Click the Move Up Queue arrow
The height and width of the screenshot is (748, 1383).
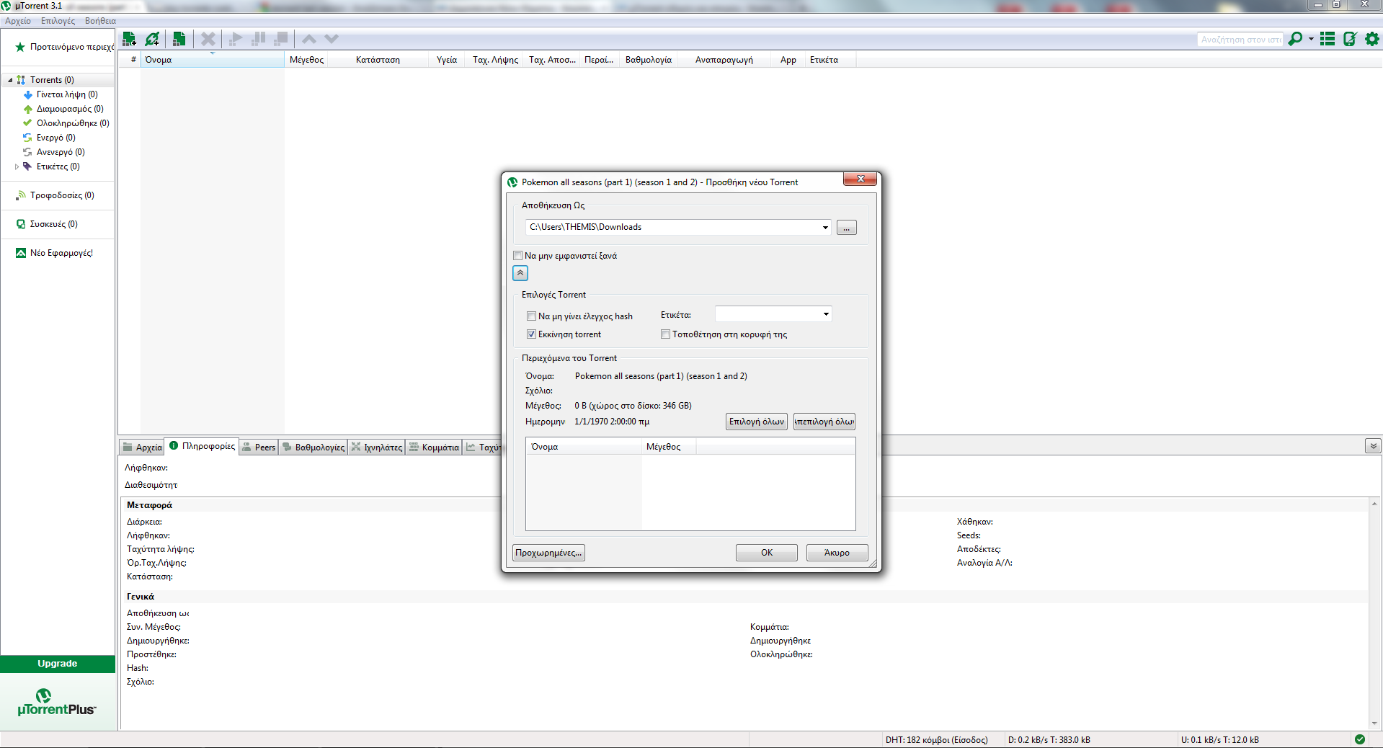tap(309, 39)
